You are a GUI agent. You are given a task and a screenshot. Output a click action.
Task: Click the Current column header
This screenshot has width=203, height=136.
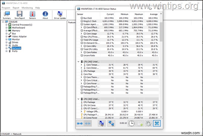point(107,14)
